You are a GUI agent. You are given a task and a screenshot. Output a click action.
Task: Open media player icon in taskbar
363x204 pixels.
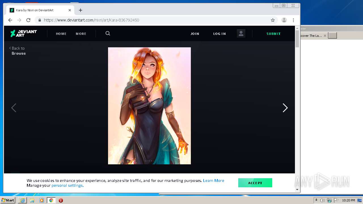[42, 200]
